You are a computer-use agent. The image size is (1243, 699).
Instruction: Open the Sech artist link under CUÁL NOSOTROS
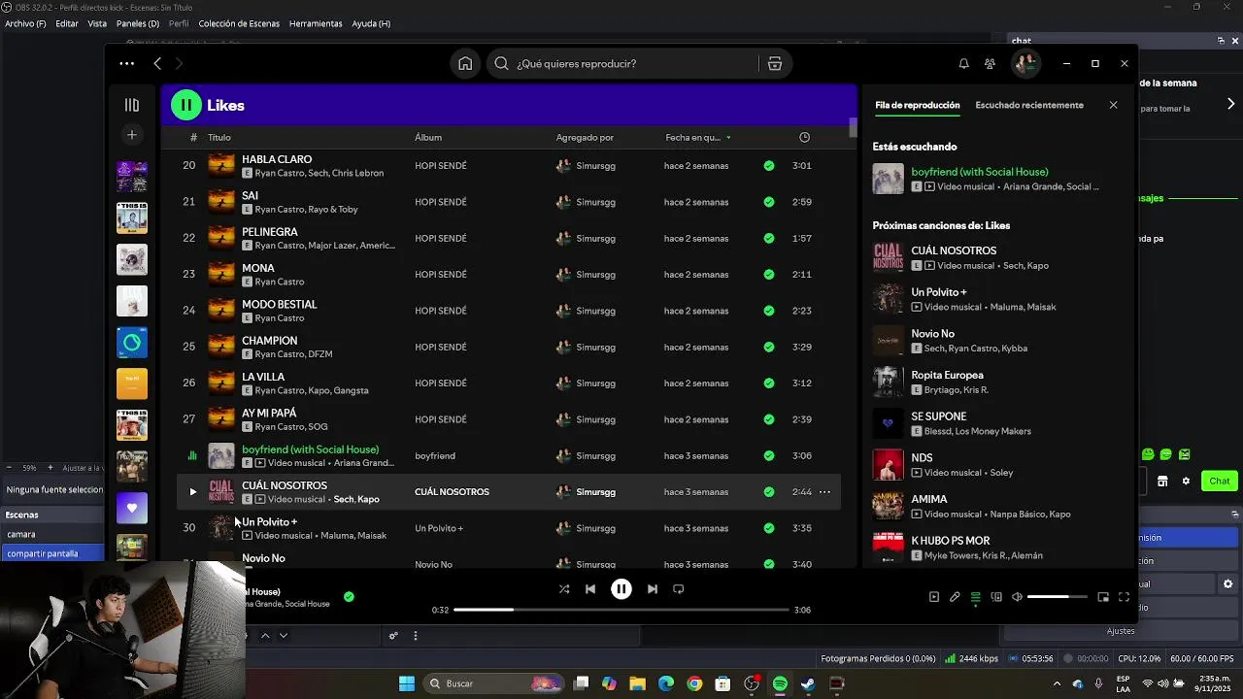click(x=344, y=499)
